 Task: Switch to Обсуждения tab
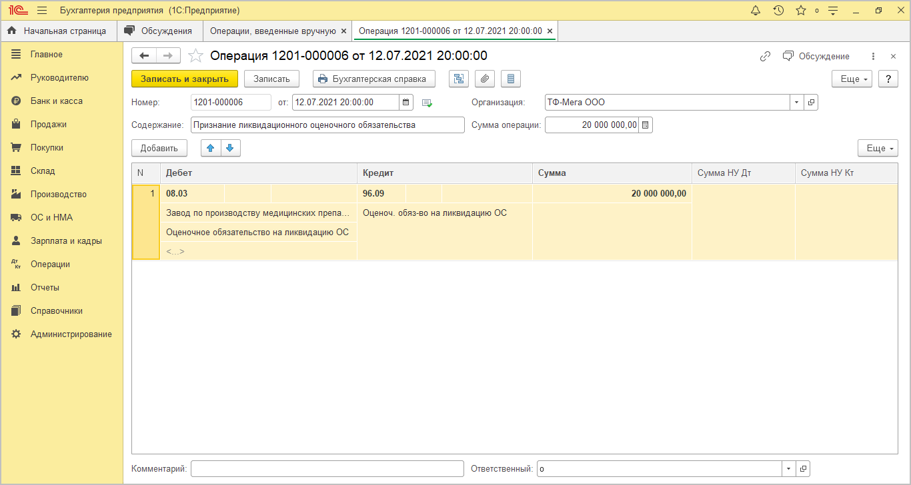point(160,31)
